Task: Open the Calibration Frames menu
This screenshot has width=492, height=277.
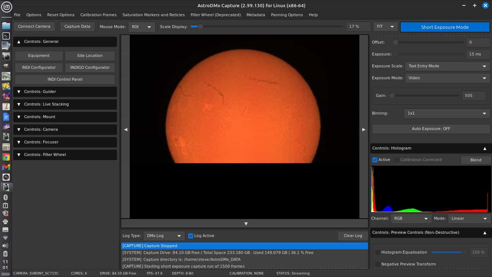Action: [x=98, y=15]
